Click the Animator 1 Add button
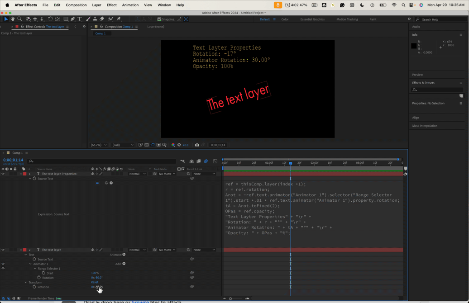Image resolution: width=469 pixels, height=303 pixels. coord(124,264)
